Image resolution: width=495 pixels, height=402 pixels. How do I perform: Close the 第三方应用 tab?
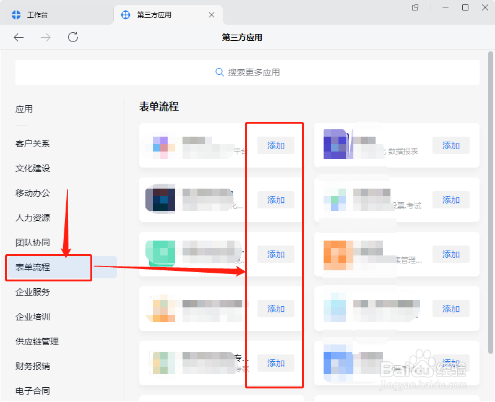(x=212, y=15)
